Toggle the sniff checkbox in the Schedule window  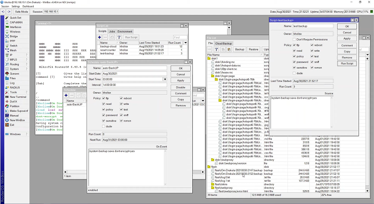tap(121, 115)
